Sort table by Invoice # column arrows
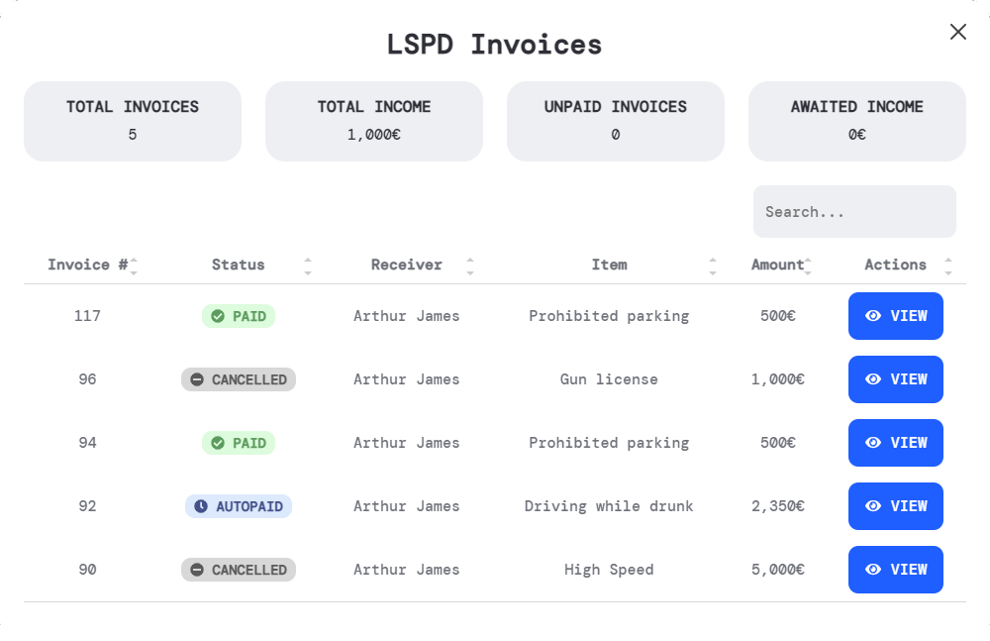This screenshot has height=641, width=990. 134,266
